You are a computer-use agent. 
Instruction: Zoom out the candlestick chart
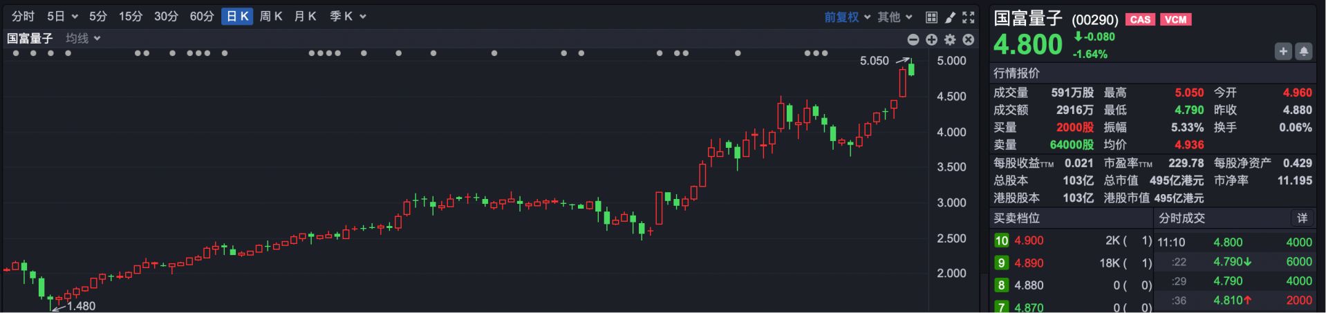coord(913,40)
